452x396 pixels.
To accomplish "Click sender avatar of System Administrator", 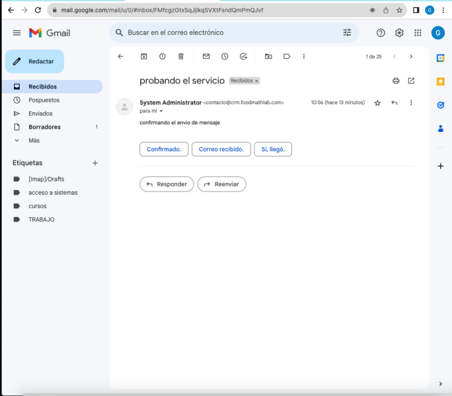I will (124, 107).
